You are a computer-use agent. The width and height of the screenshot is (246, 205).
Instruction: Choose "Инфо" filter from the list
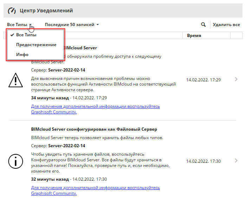tap(22, 55)
